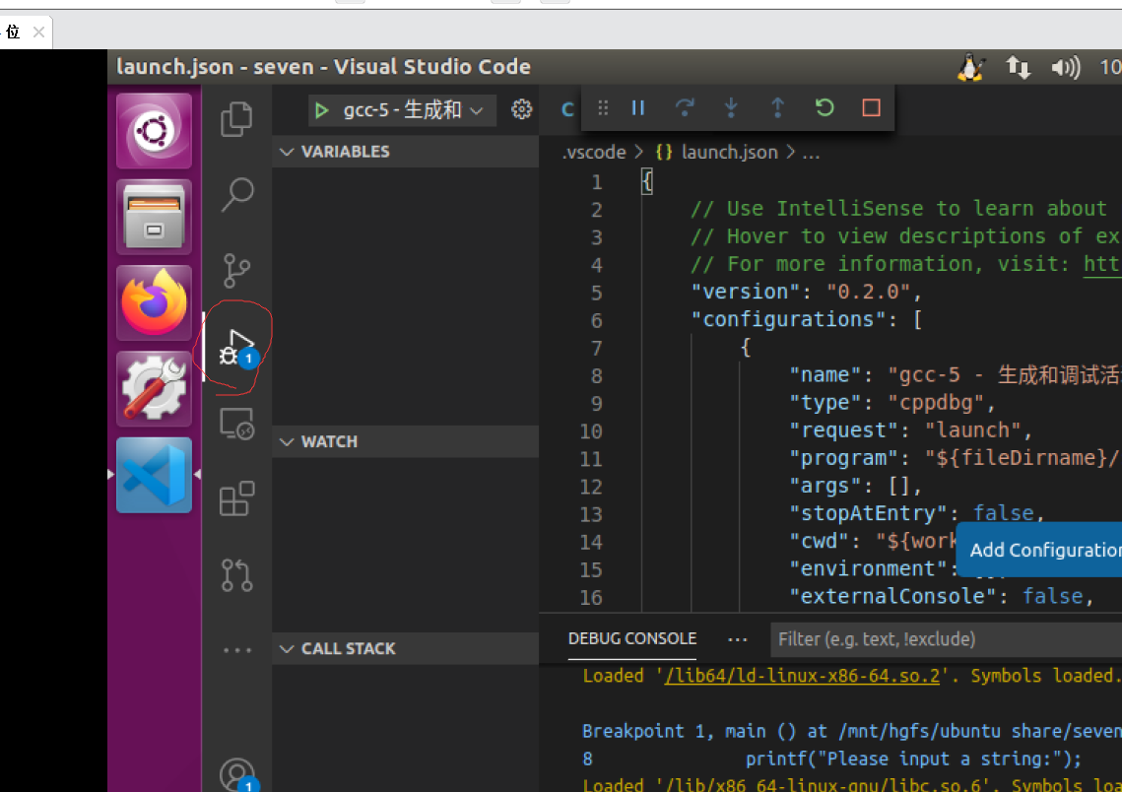This screenshot has width=1122, height=792.
Task: Open the debug configuration dropdown gcc-5
Action: (402, 110)
